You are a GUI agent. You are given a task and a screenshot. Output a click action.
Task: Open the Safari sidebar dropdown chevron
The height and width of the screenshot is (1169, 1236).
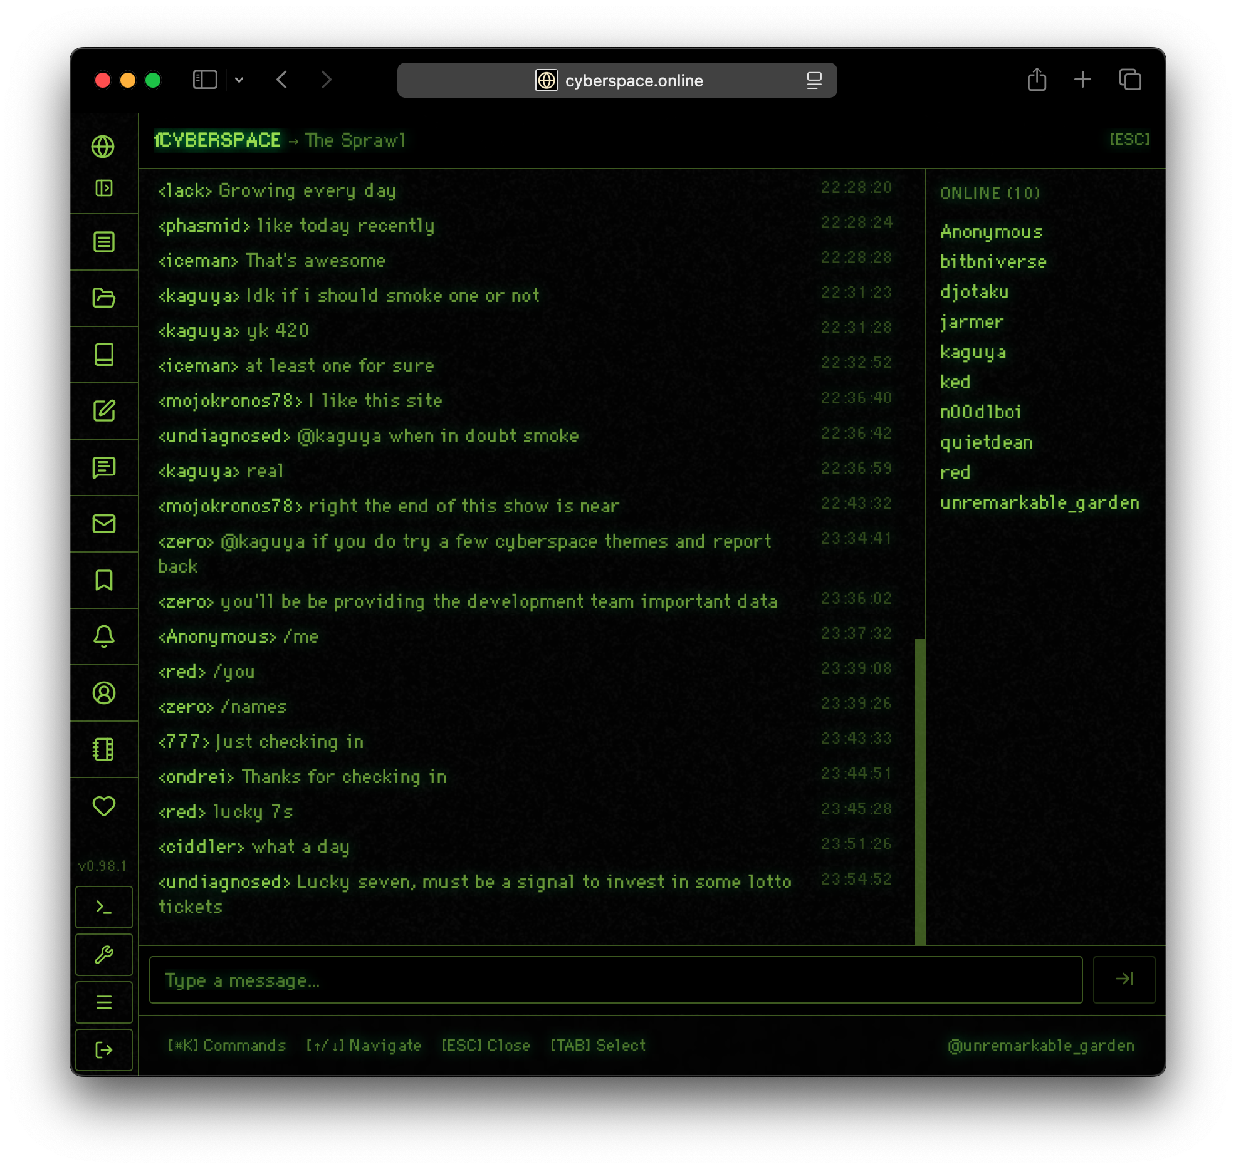coord(239,80)
